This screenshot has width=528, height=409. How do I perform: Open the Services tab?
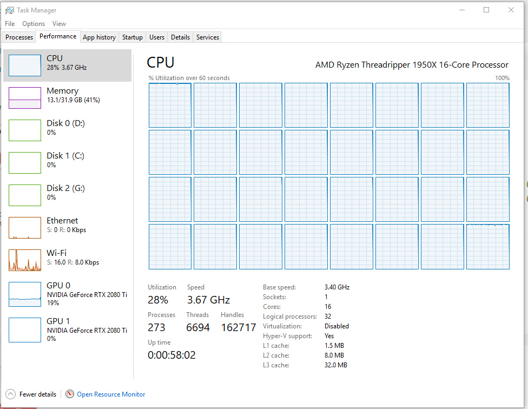(x=208, y=37)
